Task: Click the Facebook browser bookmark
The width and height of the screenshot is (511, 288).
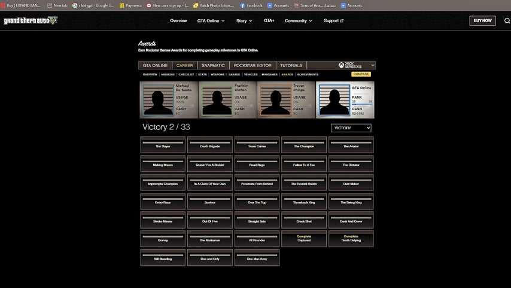Action: [251, 5]
